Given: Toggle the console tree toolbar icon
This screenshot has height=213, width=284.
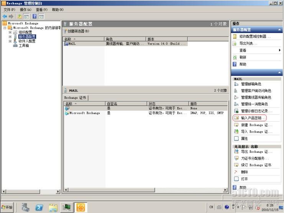Looking at the screenshot, I should point(26,17).
